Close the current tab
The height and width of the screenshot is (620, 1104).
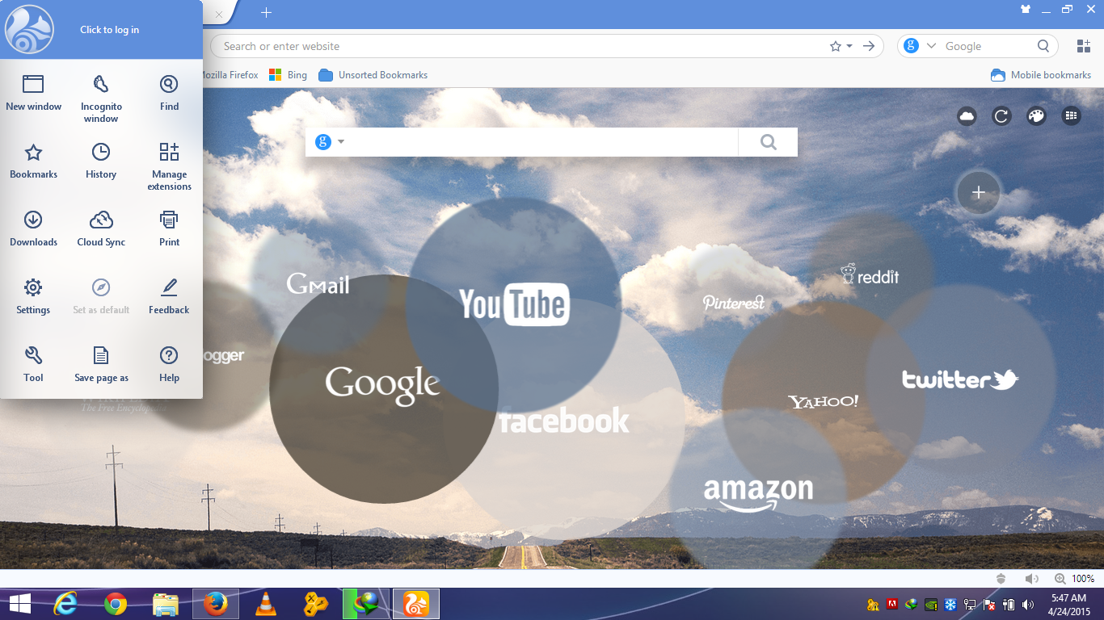[218, 14]
